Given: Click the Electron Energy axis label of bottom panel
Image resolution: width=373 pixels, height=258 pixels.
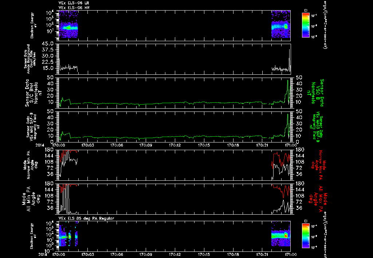Looking at the screenshot, I should coord(32,236).
